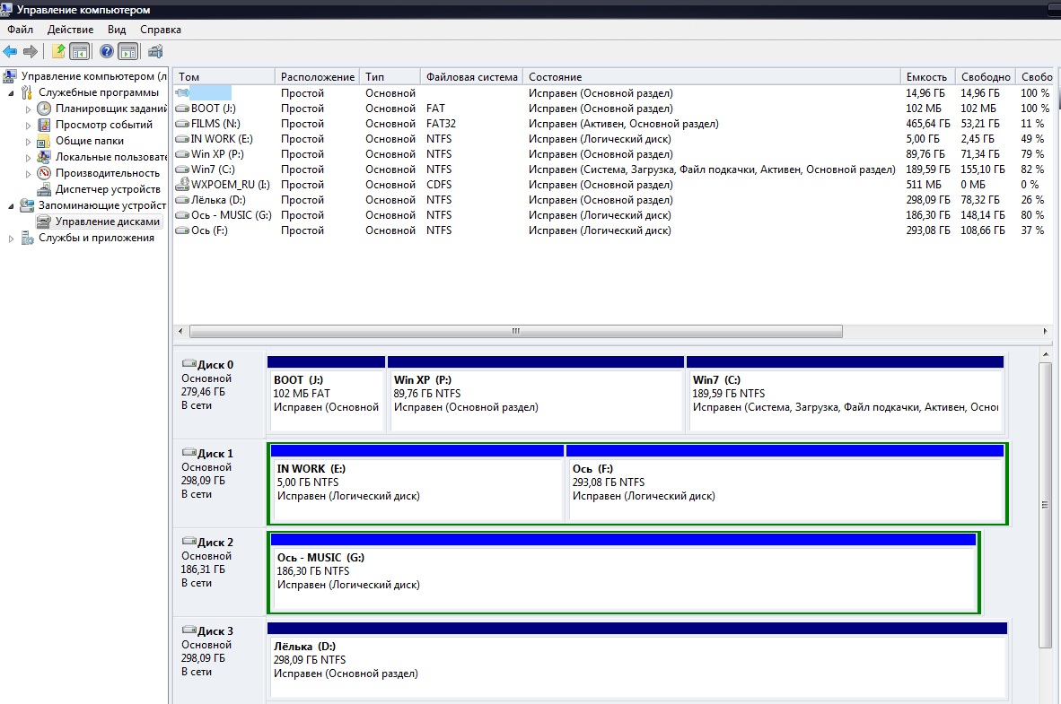Expand the Службы и приложения node
Screen dimensions: 1061x704
coord(12,238)
